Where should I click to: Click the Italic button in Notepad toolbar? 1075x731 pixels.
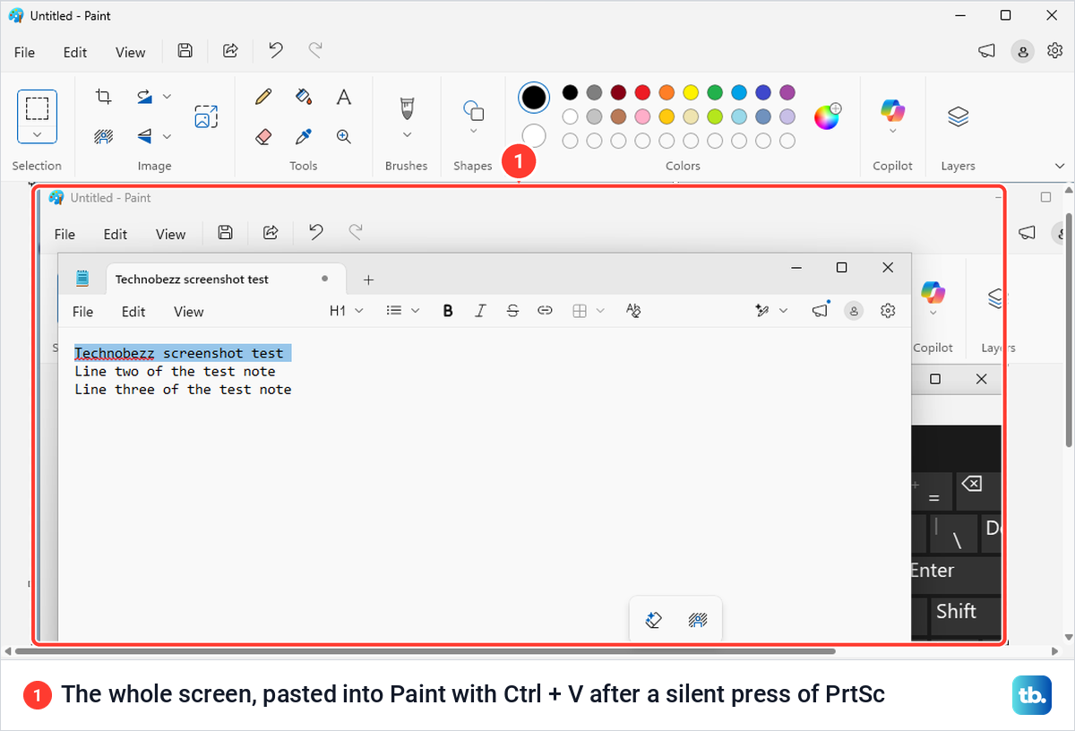[480, 311]
